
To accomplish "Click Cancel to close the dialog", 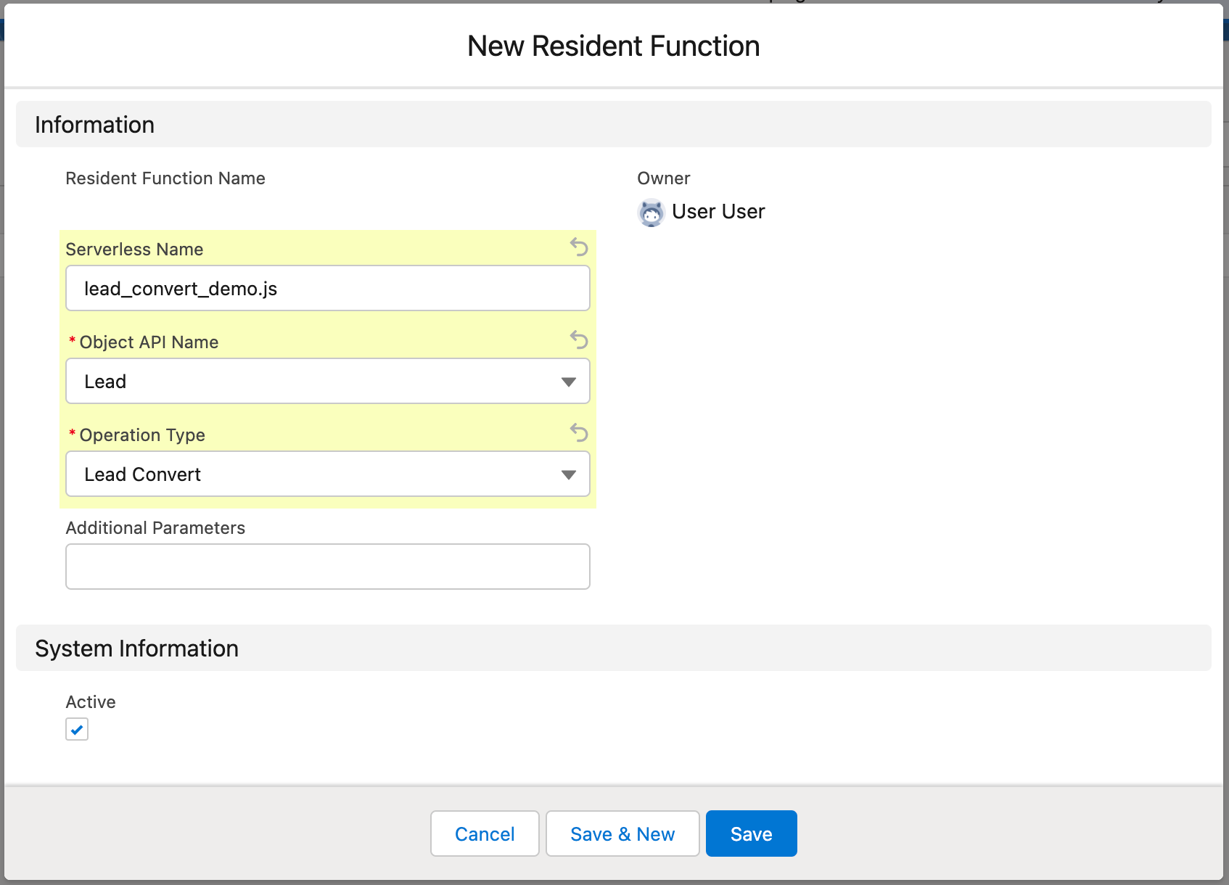I will coord(484,833).
